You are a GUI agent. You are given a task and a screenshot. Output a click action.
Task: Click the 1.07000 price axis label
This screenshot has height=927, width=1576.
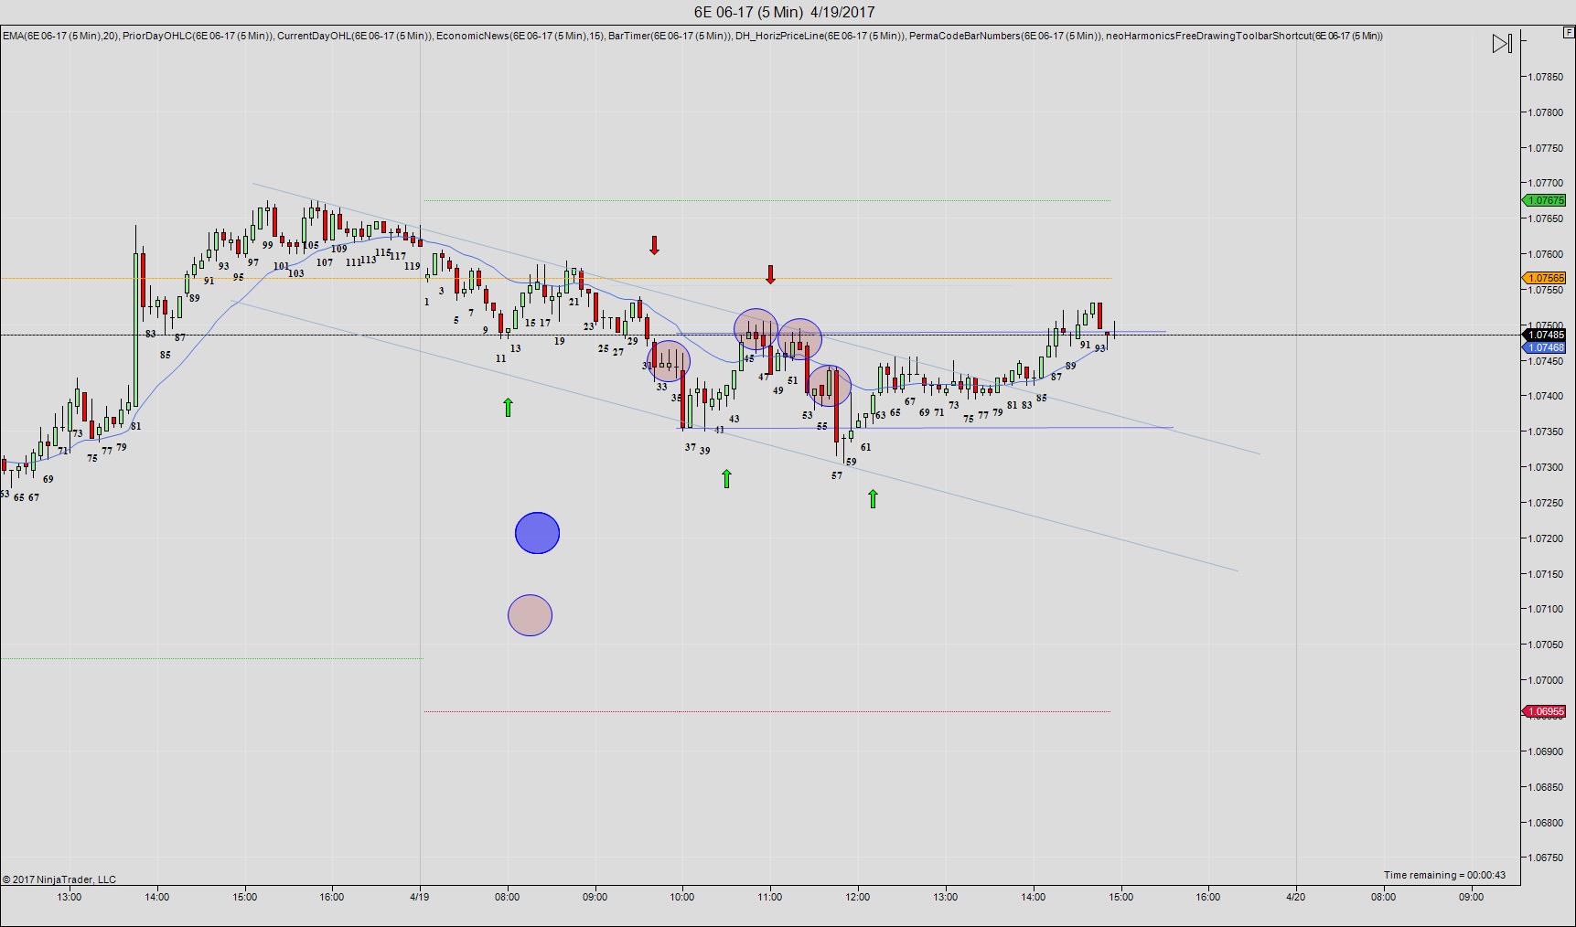1547,680
